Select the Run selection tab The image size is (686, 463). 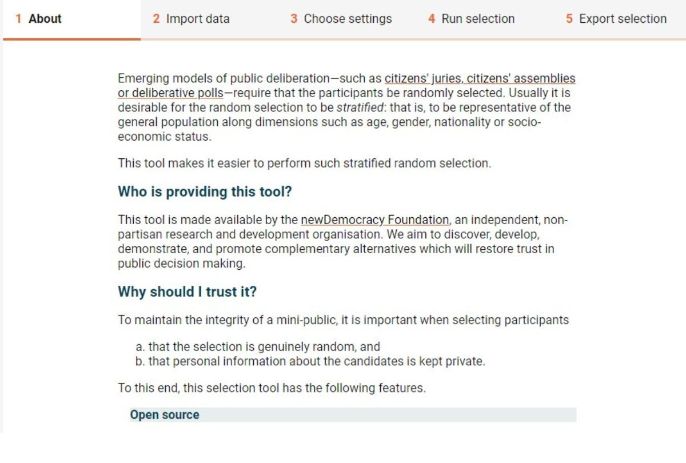[471, 19]
